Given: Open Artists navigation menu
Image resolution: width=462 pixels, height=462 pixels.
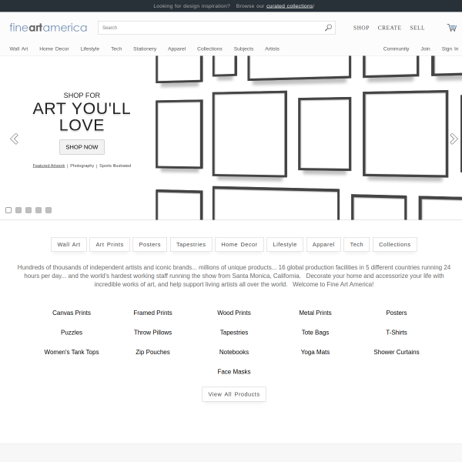Looking at the screenshot, I should click(272, 49).
